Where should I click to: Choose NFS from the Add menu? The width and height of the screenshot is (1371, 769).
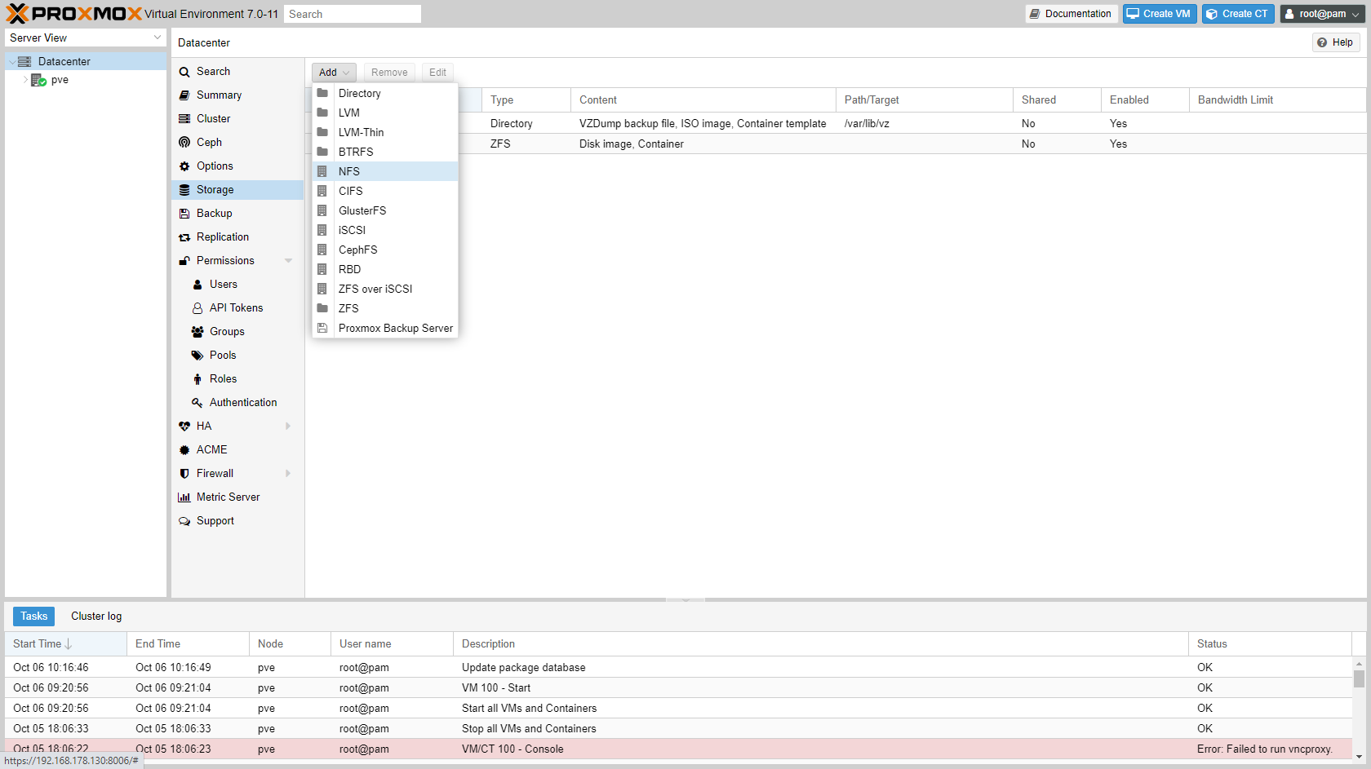tap(385, 172)
